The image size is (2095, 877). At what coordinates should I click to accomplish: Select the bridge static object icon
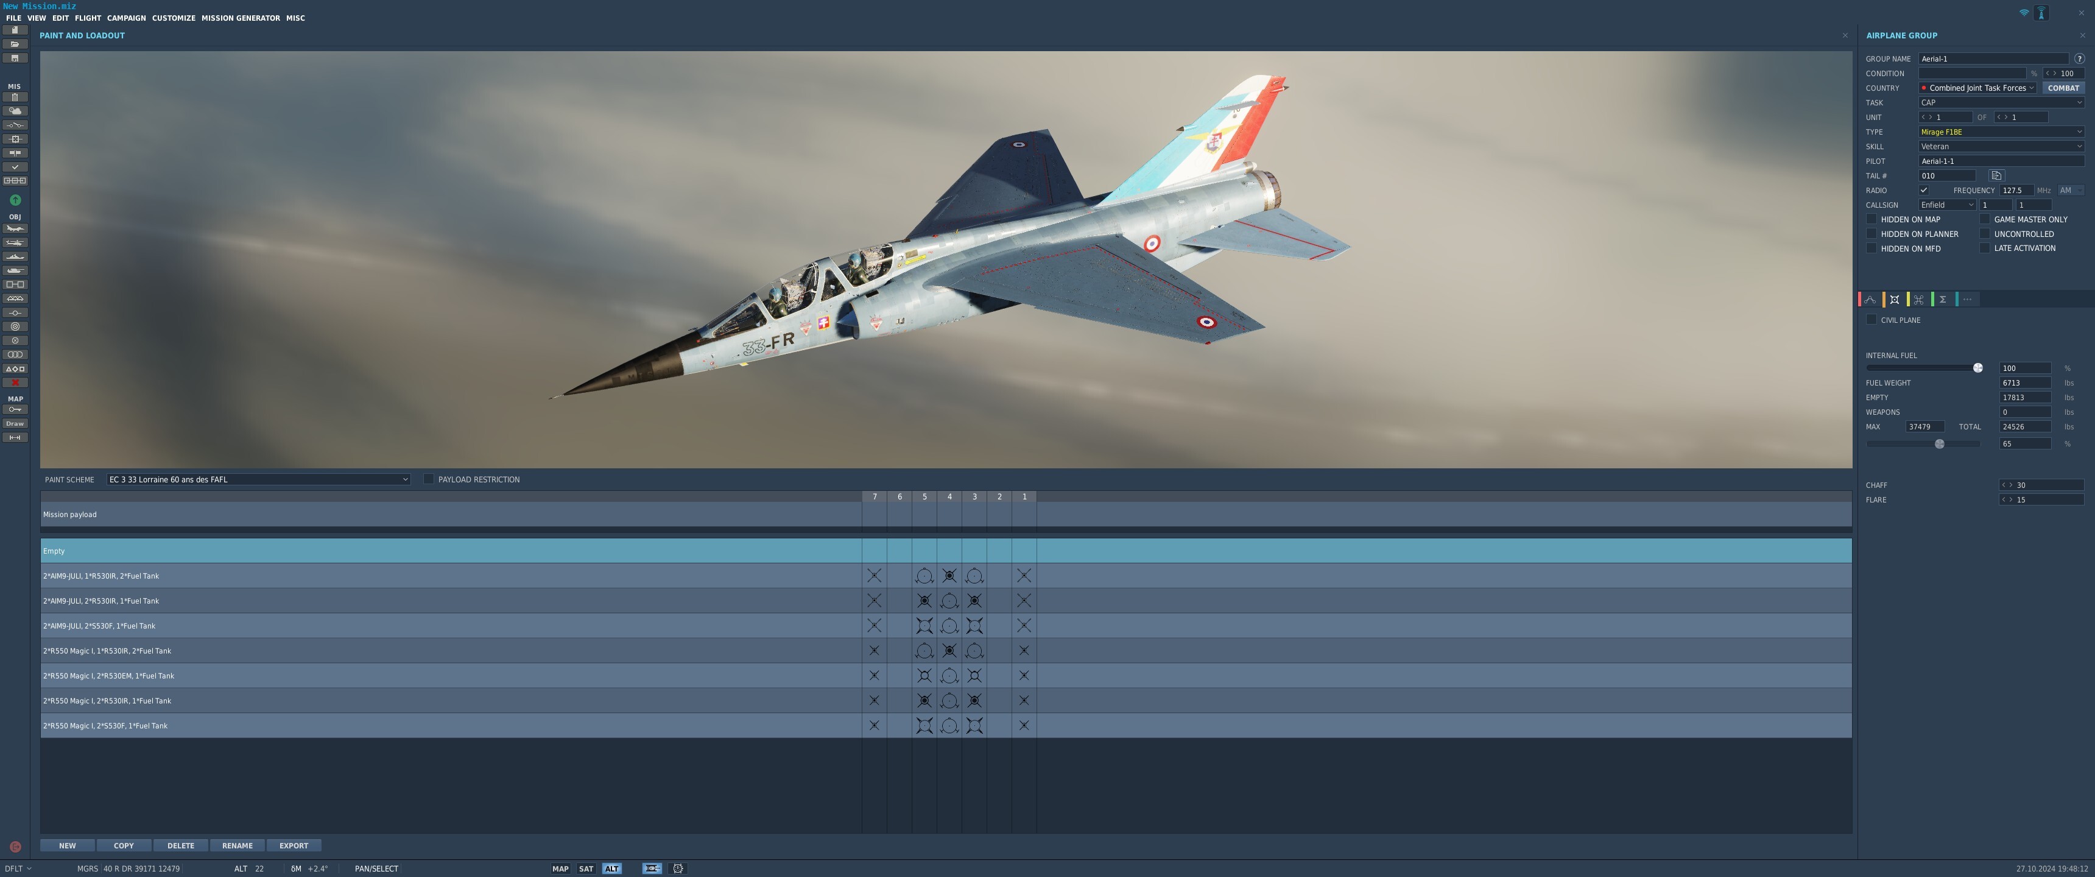point(15,298)
